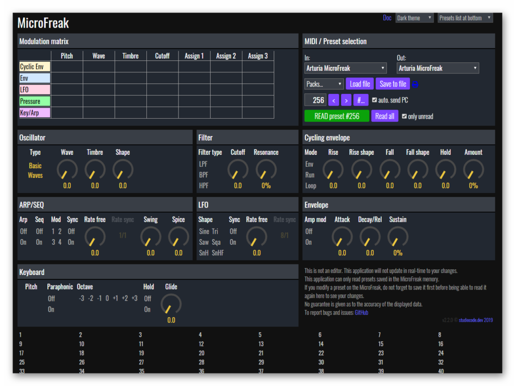Click the Pressure modulation source label
This screenshot has height=386, width=515.
pos(35,101)
